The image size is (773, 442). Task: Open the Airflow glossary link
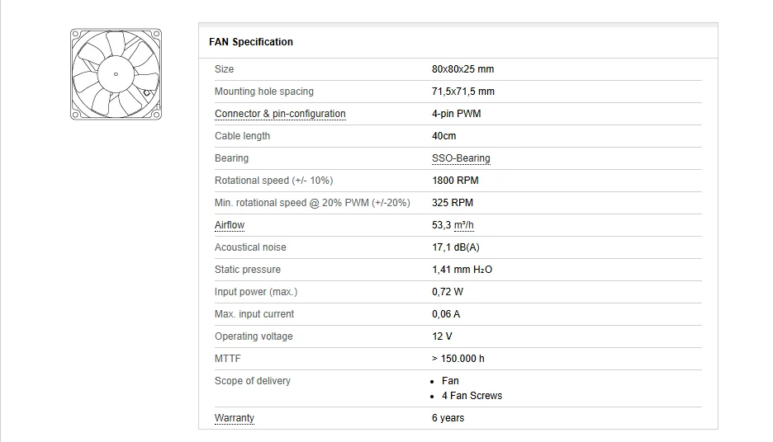pyautogui.click(x=230, y=225)
